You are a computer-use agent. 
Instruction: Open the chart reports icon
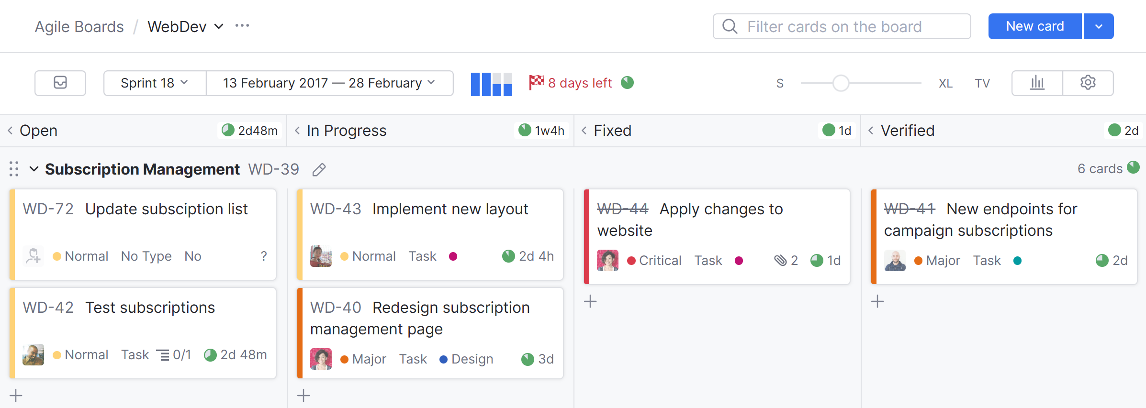coord(1037,83)
